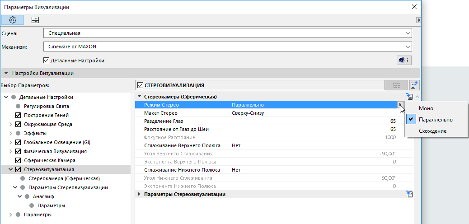Toggle Детальные Настройки checkbox
The height and width of the screenshot is (224, 469).
click(46, 61)
